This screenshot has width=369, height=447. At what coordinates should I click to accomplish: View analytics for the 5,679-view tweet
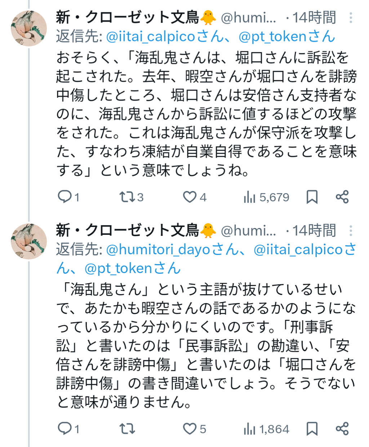(249, 197)
